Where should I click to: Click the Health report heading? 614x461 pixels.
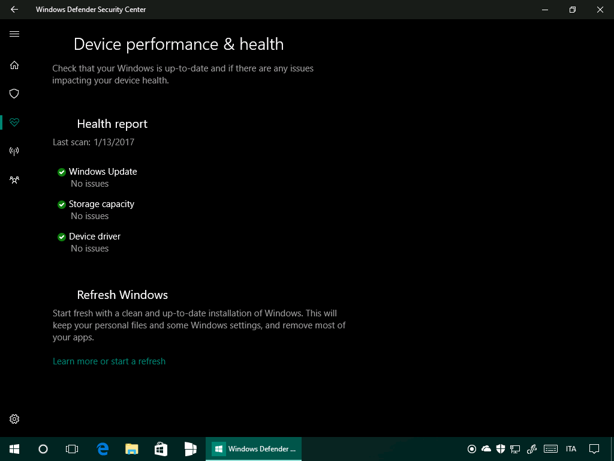(112, 124)
